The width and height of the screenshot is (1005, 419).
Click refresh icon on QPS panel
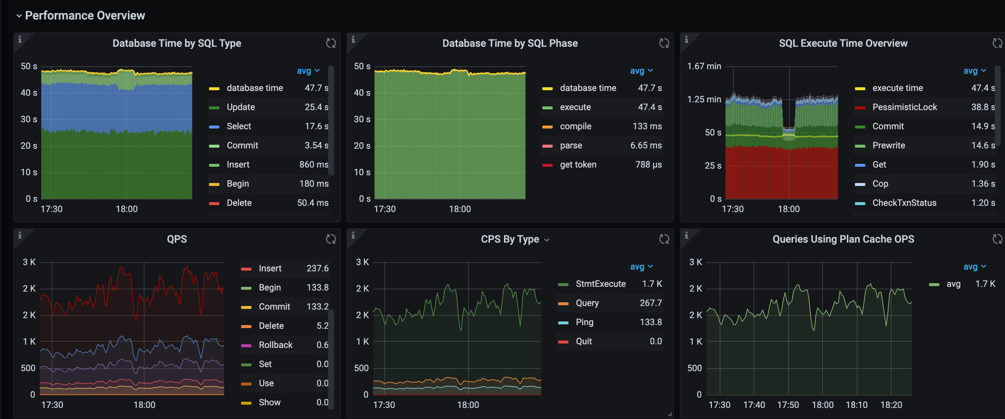click(331, 239)
